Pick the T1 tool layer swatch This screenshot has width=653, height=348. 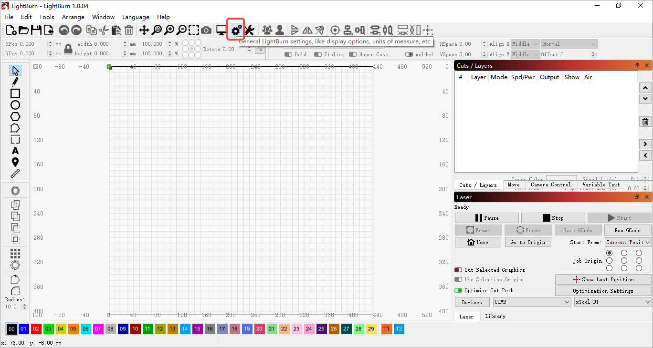click(x=386, y=329)
